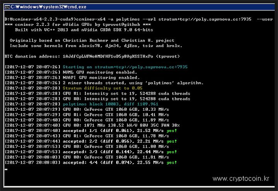
Task: Click 'Starting on stratum+tcp://poly.suprnova.cc:7935' line
Action: [96, 67]
